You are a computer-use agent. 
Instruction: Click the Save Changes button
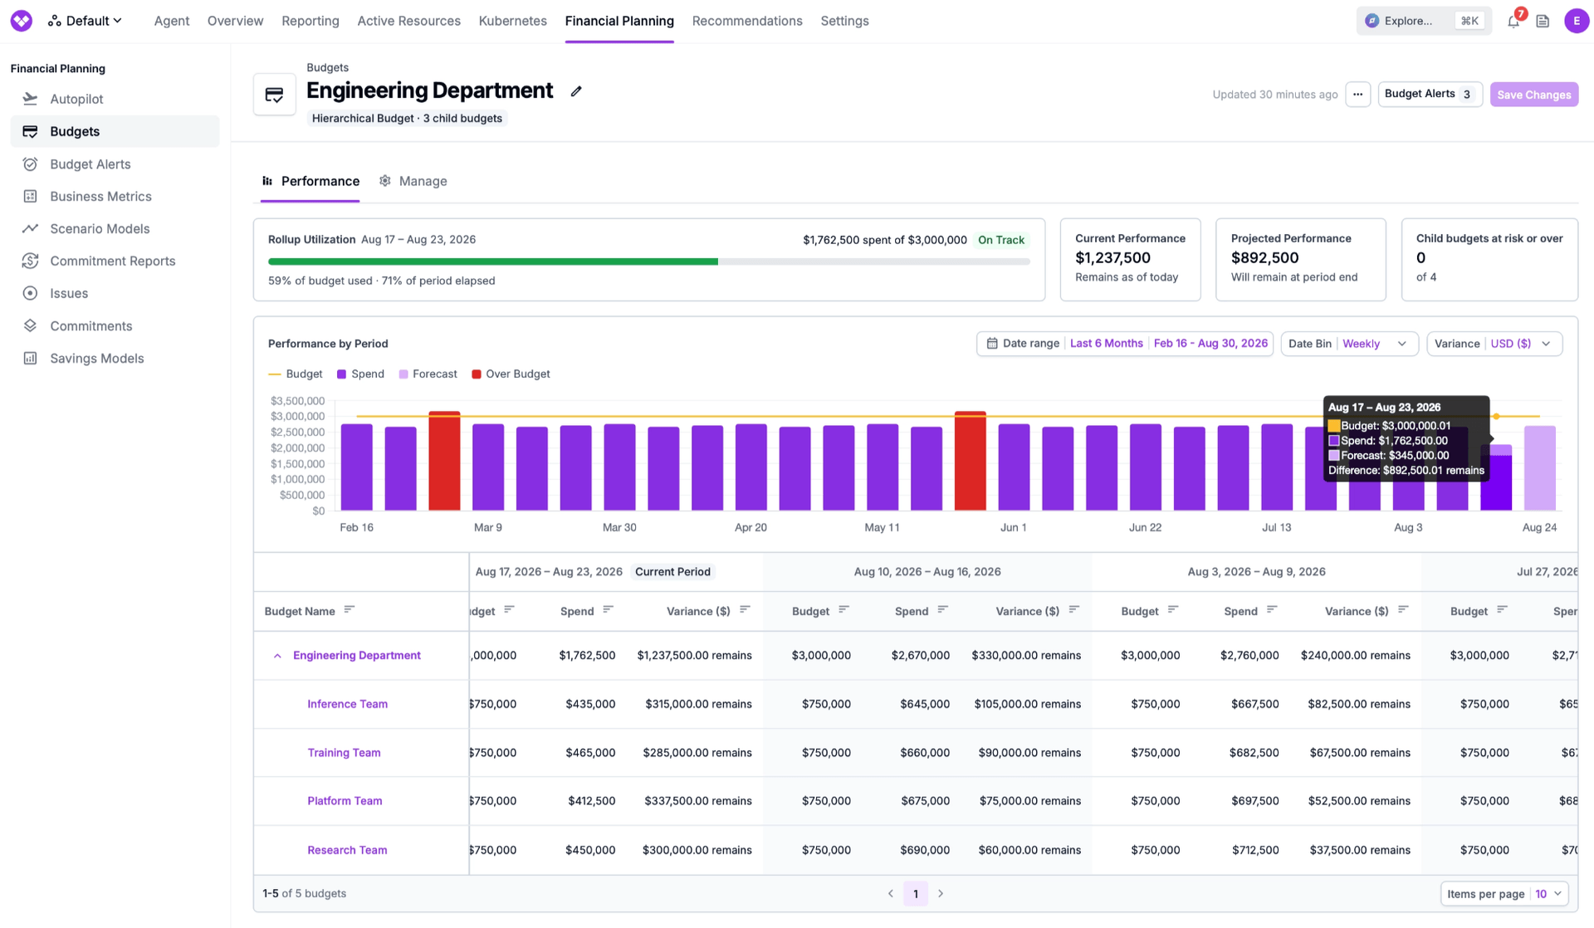(1533, 95)
